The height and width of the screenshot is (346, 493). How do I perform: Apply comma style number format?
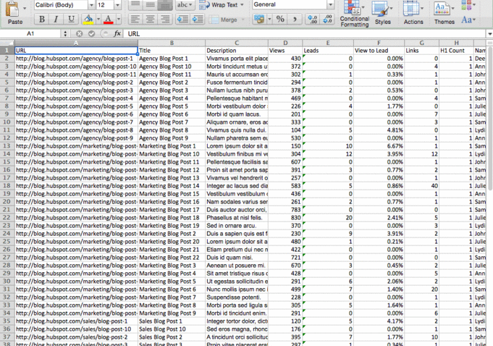[x=295, y=19]
